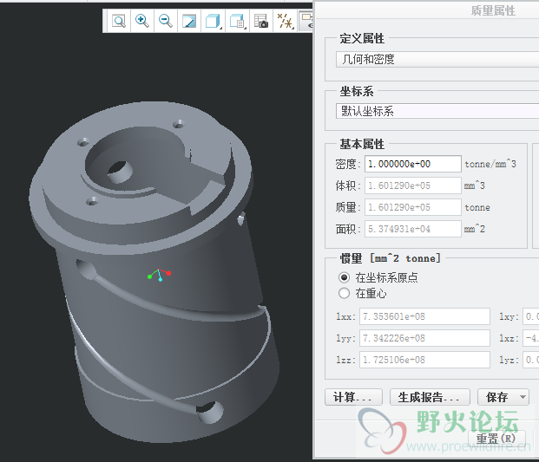Click the 体积 volume value field
Screen dimensions: 539x462
tap(412, 185)
